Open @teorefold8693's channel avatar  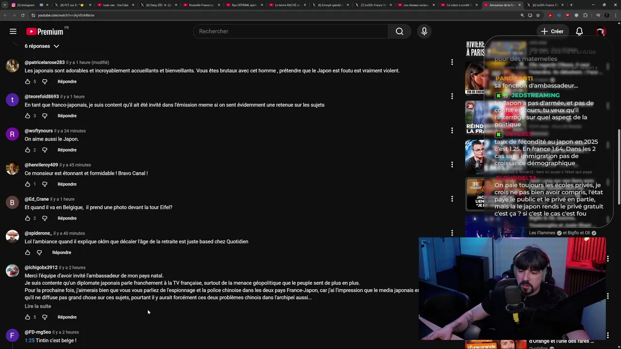point(12,100)
